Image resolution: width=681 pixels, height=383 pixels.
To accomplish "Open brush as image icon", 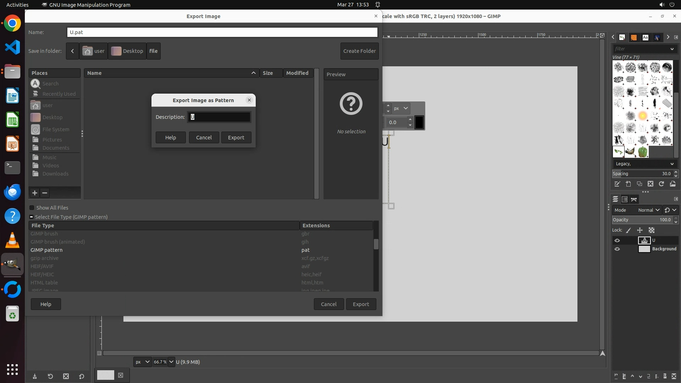I will [672, 184].
